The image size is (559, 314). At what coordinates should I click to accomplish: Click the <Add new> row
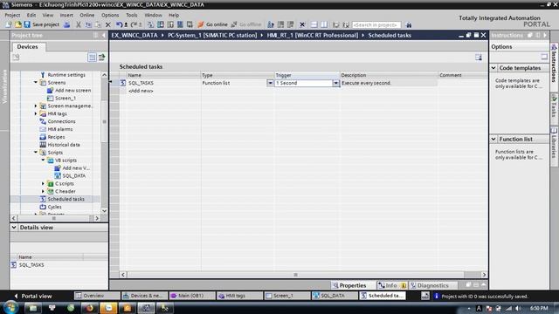point(141,91)
